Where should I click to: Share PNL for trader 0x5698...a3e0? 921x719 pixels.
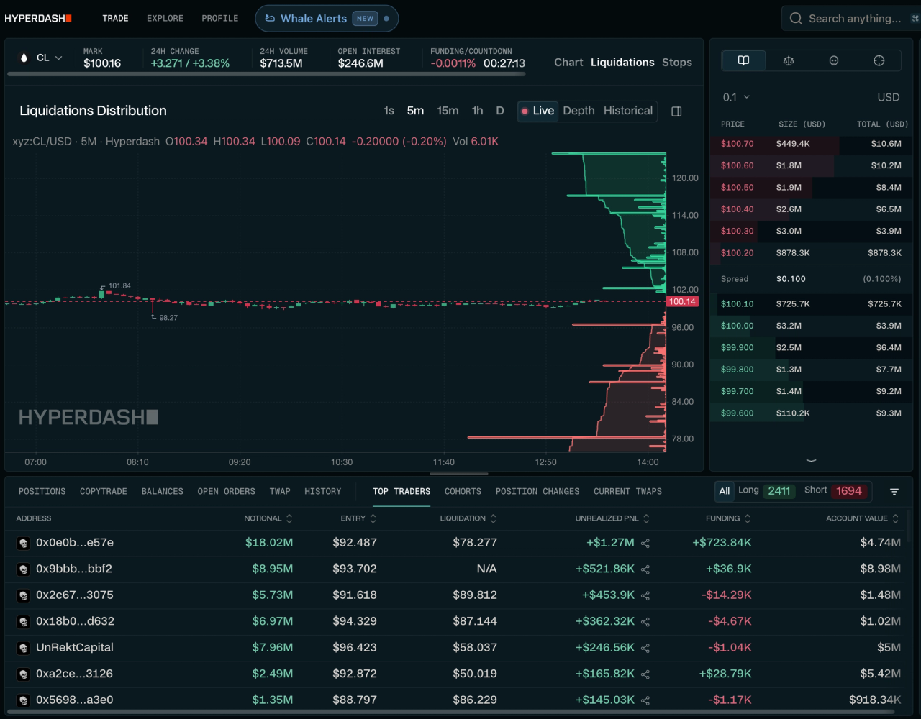tap(645, 700)
